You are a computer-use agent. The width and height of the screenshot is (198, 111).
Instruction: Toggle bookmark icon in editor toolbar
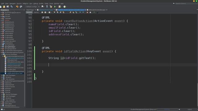pyautogui.click(x=76, y=12)
